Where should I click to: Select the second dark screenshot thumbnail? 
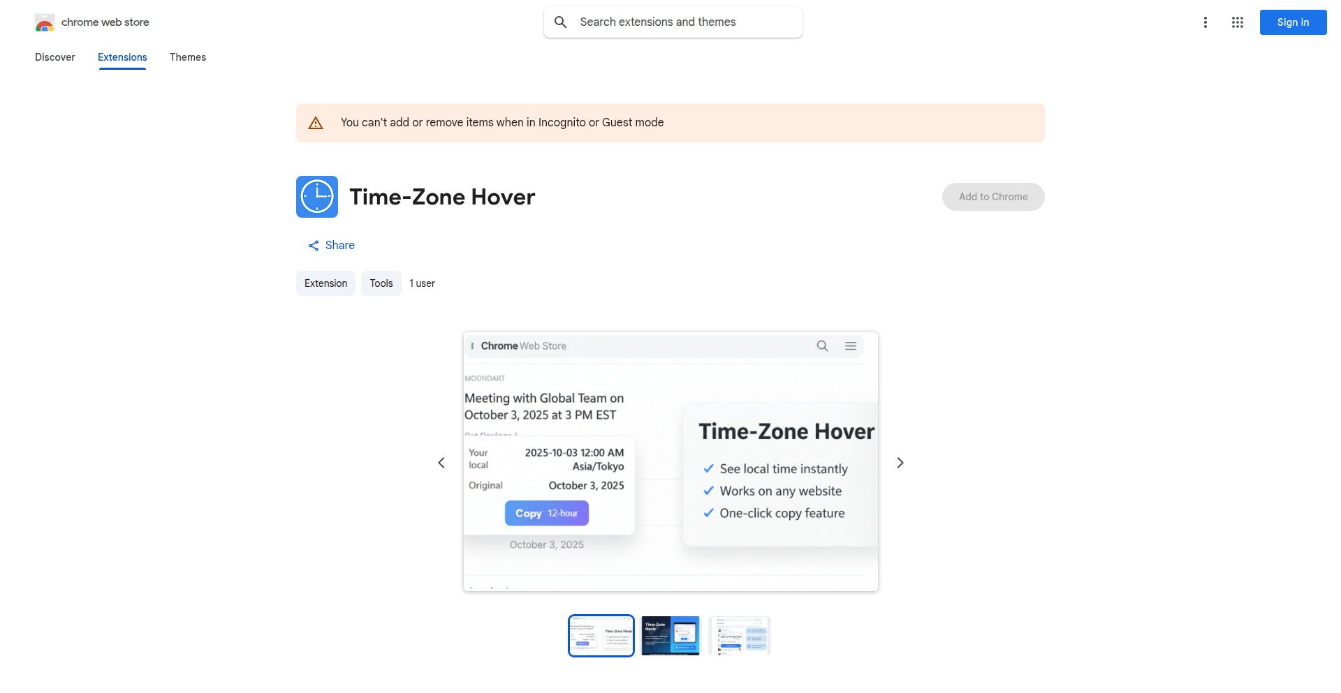(x=670, y=636)
